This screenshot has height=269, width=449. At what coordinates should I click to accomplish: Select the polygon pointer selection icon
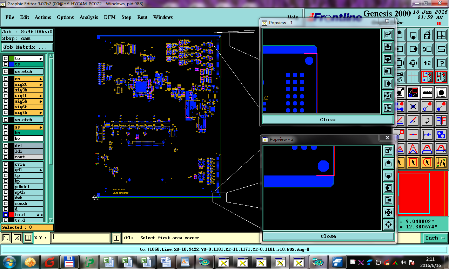click(x=427, y=162)
